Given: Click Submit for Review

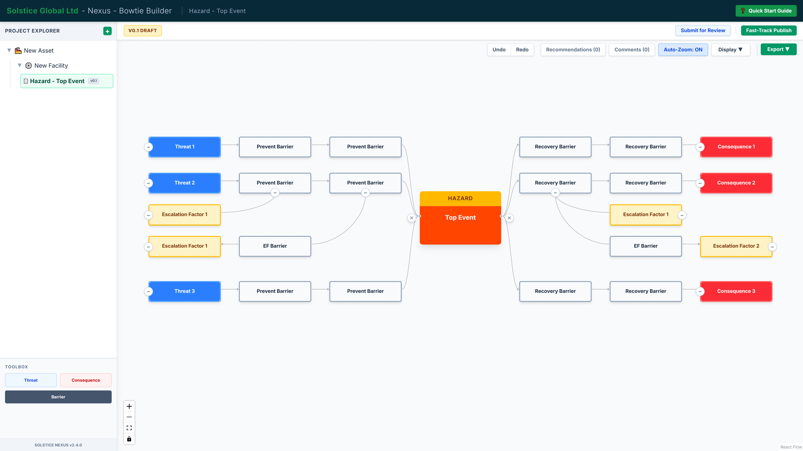Looking at the screenshot, I should pyautogui.click(x=703, y=31).
